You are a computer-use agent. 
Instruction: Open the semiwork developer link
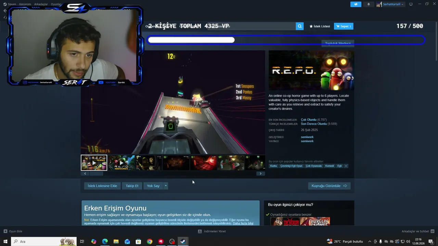(307, 137)
